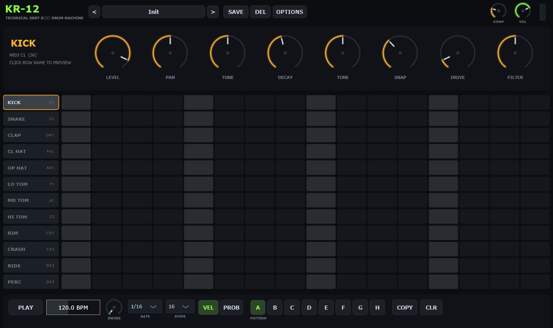The height and width of the screenshot is (328, 553).
Task: Select the HI TOM row
Action: [x=31, y=217]
